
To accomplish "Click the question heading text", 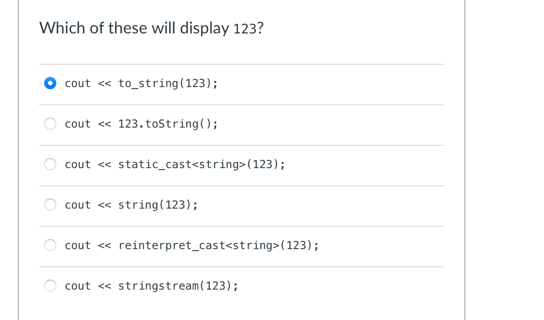I will 151,28.
